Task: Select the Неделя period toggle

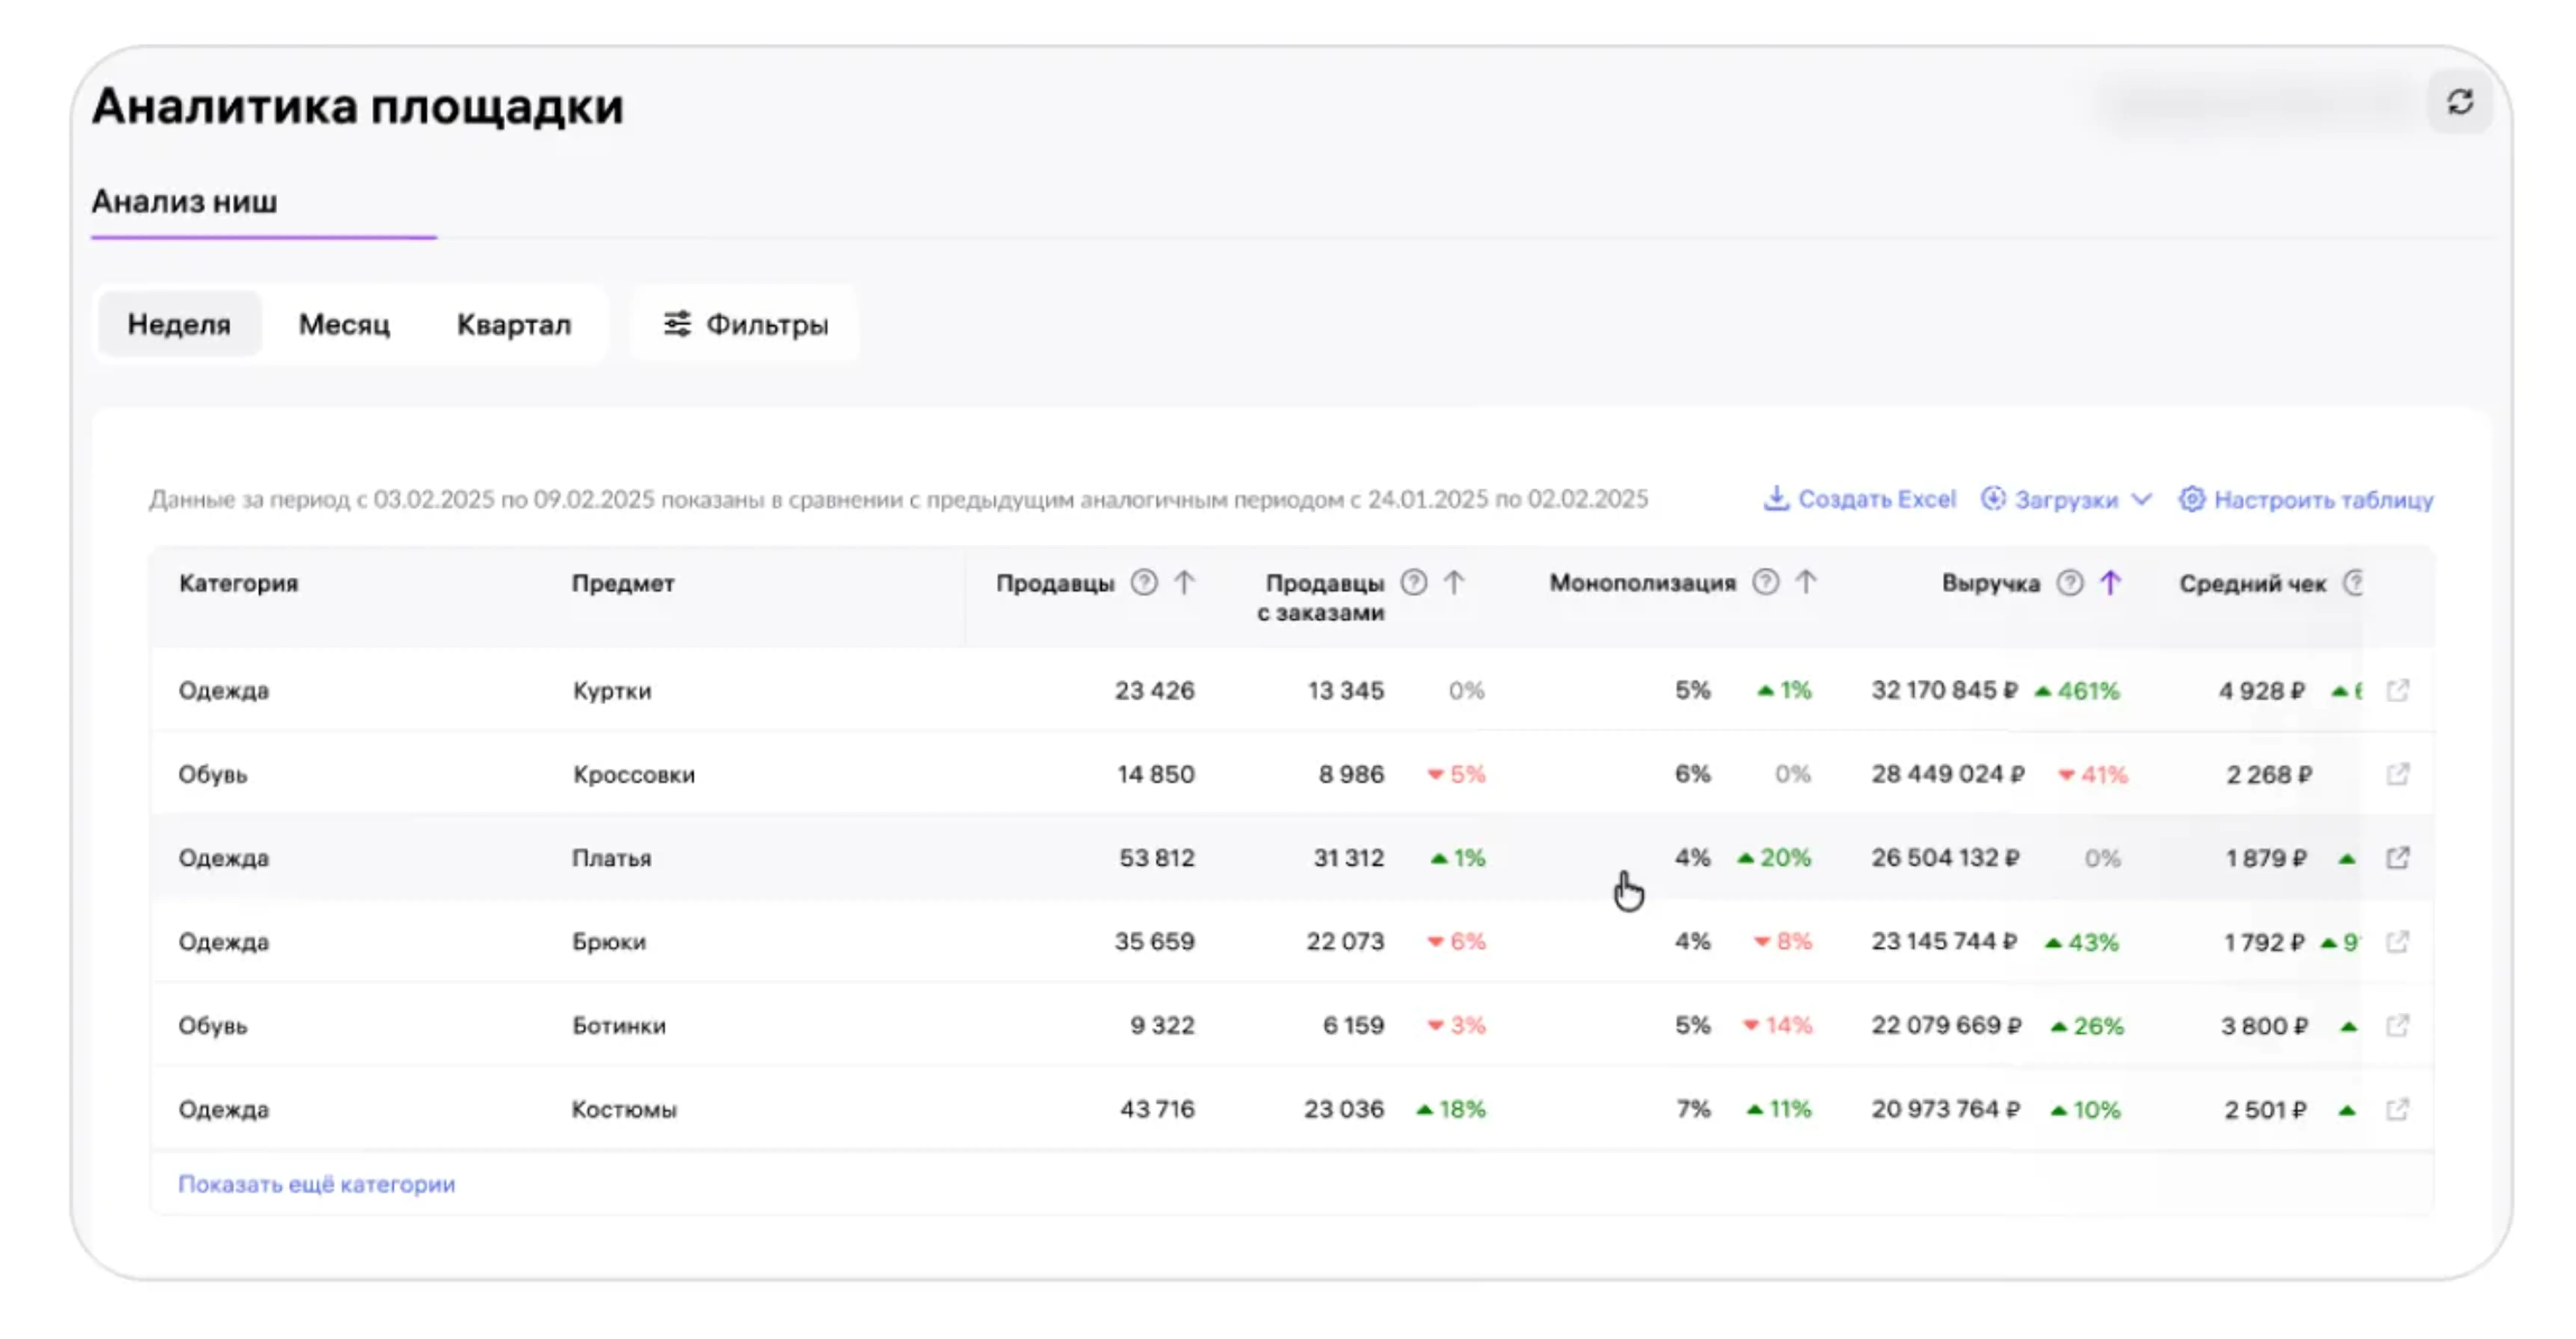Action: (179, 325)
